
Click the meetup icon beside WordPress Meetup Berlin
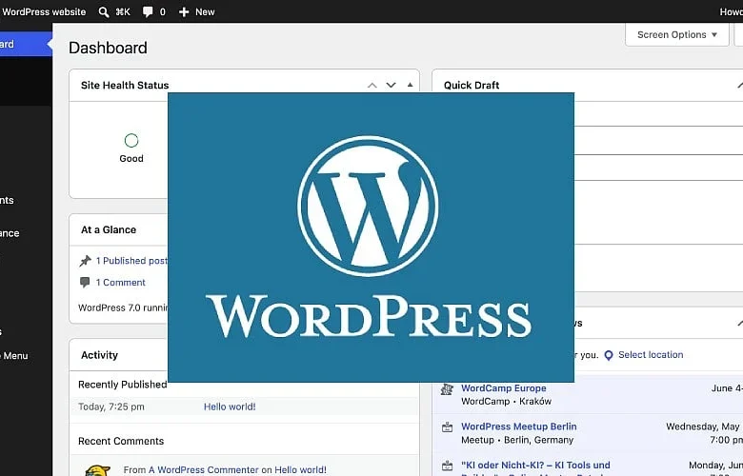[x=447, y=427]
